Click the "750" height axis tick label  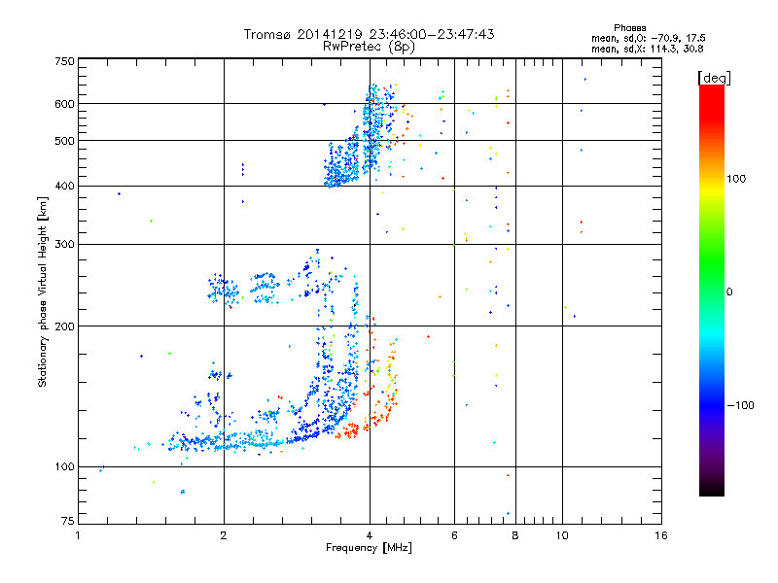64,61
